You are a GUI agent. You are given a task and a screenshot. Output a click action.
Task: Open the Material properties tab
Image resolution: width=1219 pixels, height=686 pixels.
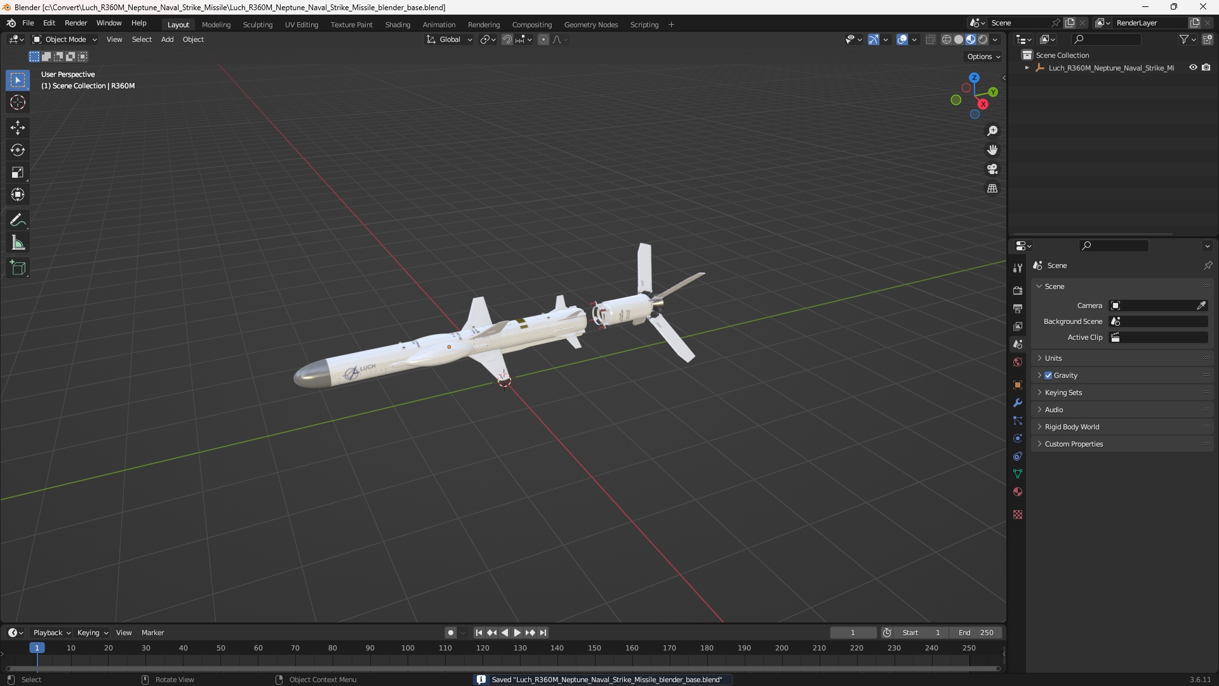click(x=1018, y=492)
